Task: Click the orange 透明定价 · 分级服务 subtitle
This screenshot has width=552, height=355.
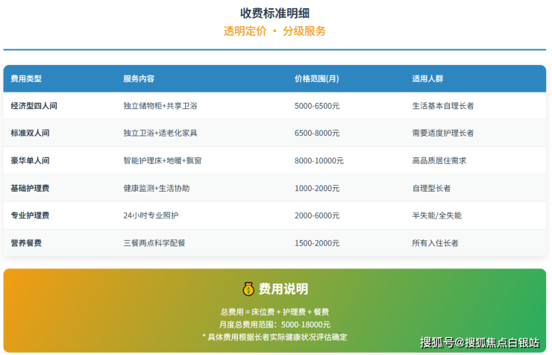Action: (275, 31)
